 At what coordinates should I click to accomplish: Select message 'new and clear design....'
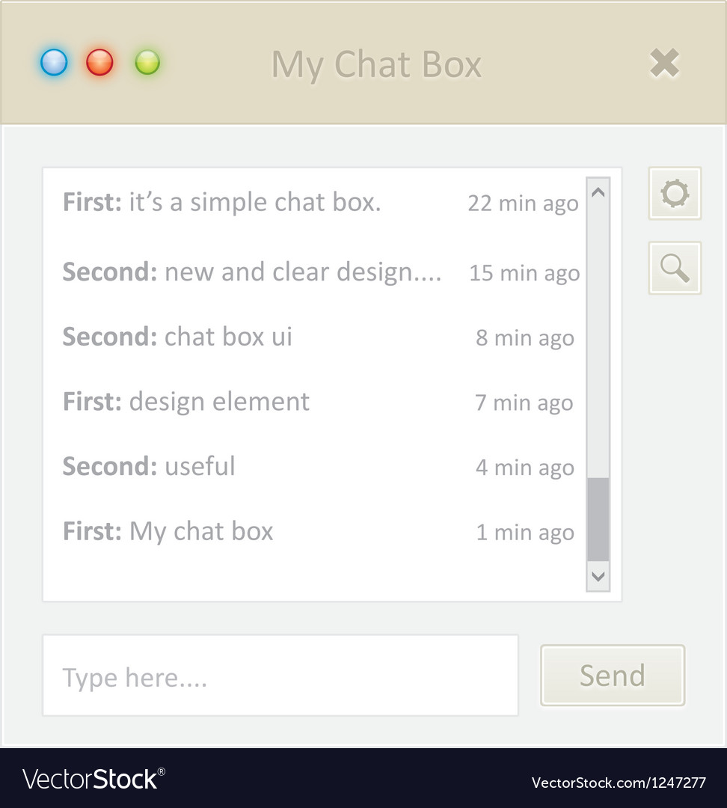303,272
